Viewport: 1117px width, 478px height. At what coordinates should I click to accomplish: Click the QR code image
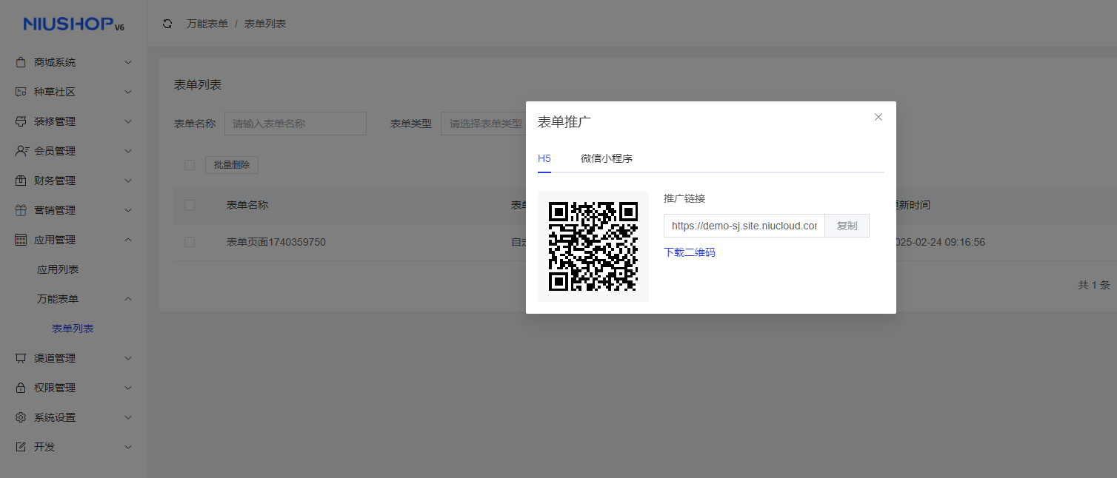(593, 246)
